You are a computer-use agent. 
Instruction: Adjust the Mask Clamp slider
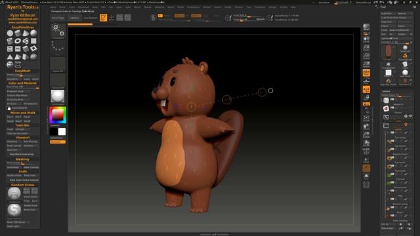(23, 163)
